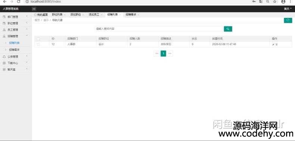This screenshot has width=295, height=141.
Task: Click the search keyword input field
Action: (159, 29)
